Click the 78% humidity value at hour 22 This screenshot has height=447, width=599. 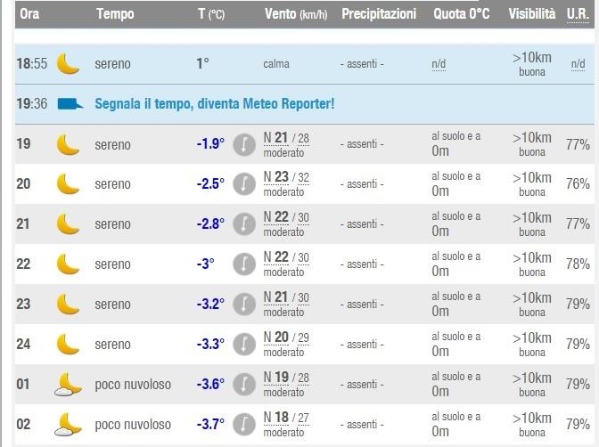coord(578,264)
